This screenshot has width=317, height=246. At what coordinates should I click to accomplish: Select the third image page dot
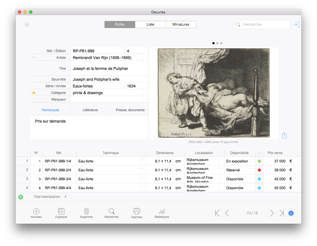pyautogui.click(x=221, y=43)
